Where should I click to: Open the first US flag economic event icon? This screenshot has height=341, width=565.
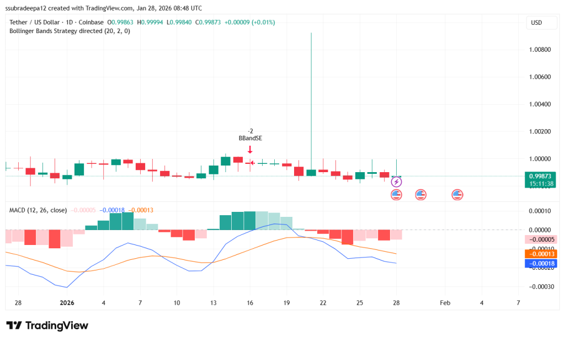point(396,194)
